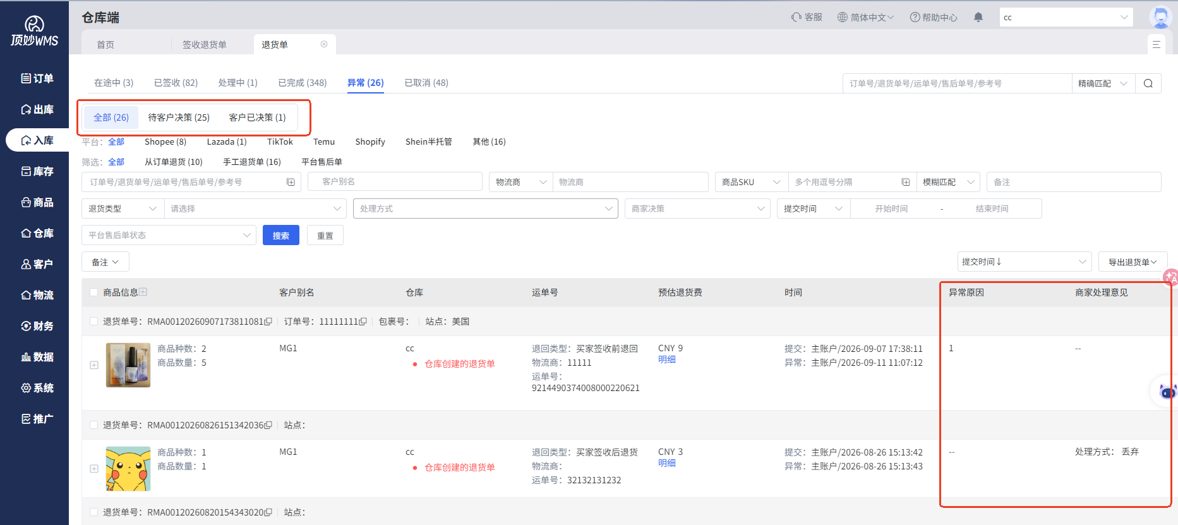Open the 商家决策 dropdown
This screenshot has width=1178, height=525.
697,208
